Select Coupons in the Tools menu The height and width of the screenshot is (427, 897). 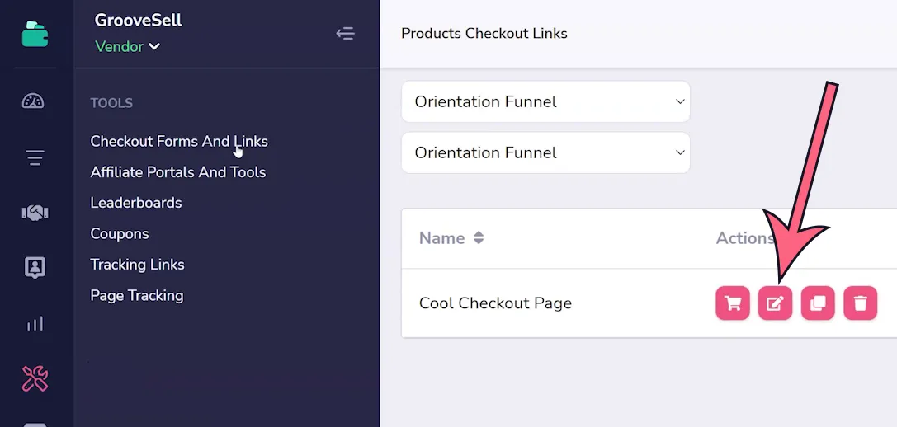120,234
